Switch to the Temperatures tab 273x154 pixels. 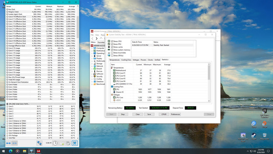tap(114, 60)
